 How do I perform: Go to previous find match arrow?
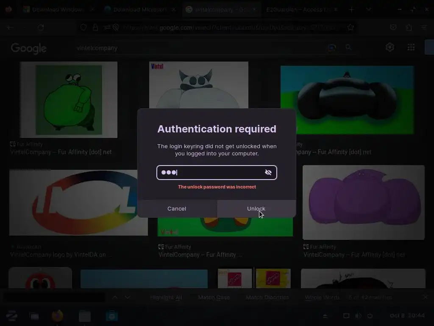point(115,297)
